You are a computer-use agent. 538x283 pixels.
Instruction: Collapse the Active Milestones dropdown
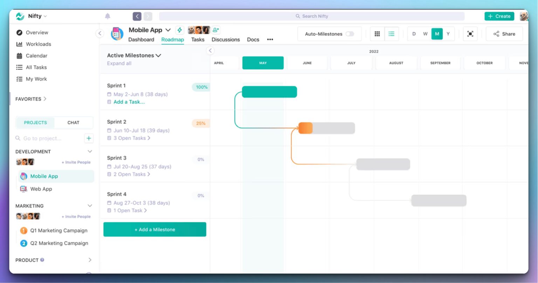(x=158, y=55)
